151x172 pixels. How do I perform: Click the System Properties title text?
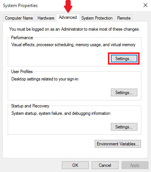20,6
